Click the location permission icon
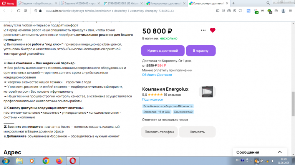The height and width of the screenshot is (165, 295). click(x=36, y=11)
